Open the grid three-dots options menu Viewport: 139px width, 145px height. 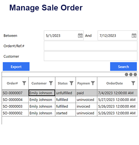131,75
